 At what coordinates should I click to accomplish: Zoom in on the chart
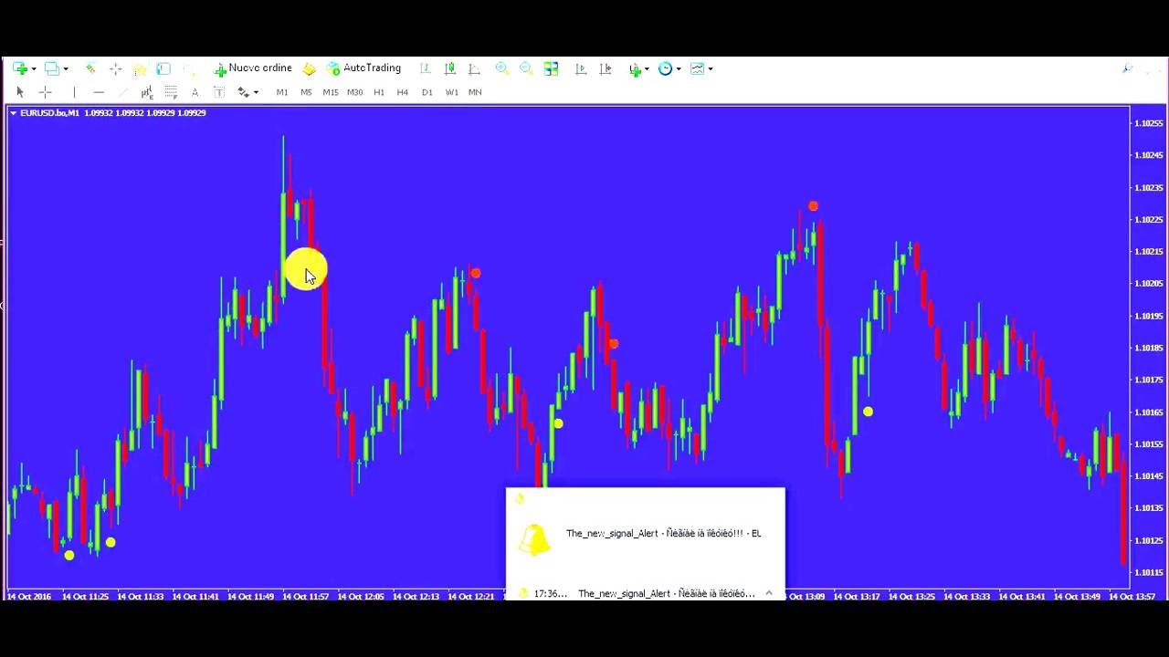coord(501,68)
